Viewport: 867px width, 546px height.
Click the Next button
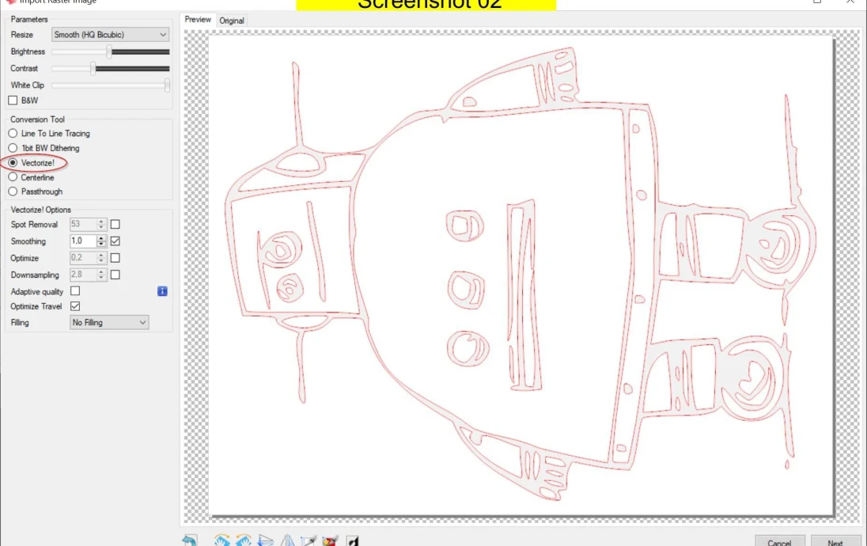coord(835,542)
